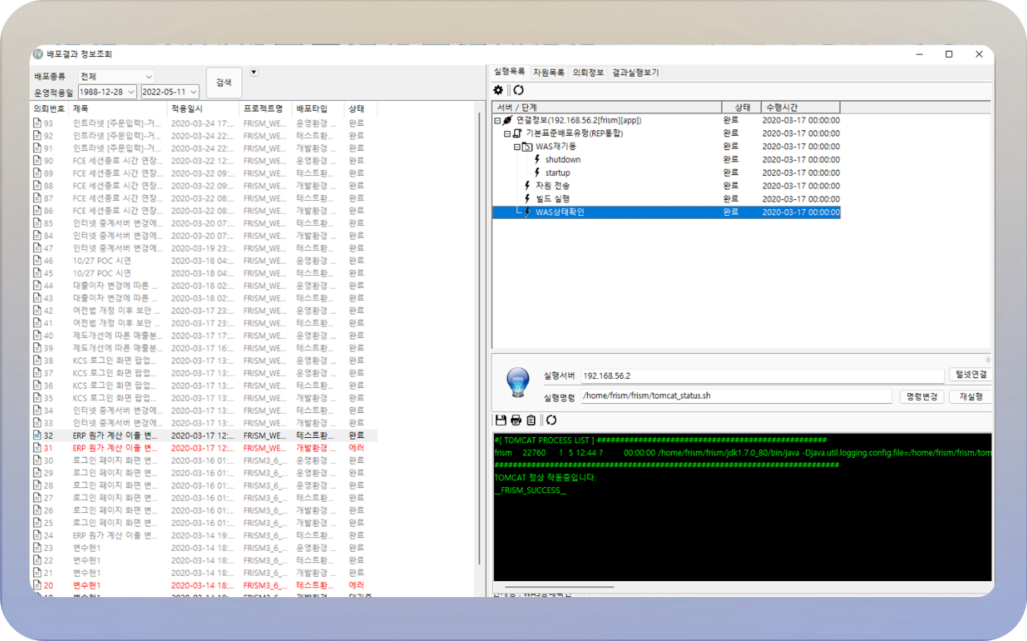Click the 재실행 button
The height and width of the screenshot is (641, 1027).
tap(970, 396)
